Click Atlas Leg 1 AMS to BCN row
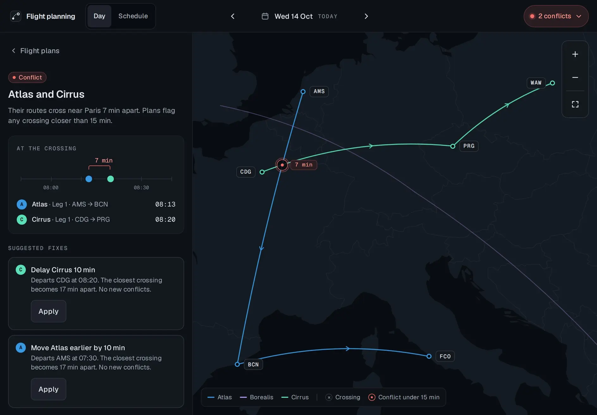 [96, 204]
